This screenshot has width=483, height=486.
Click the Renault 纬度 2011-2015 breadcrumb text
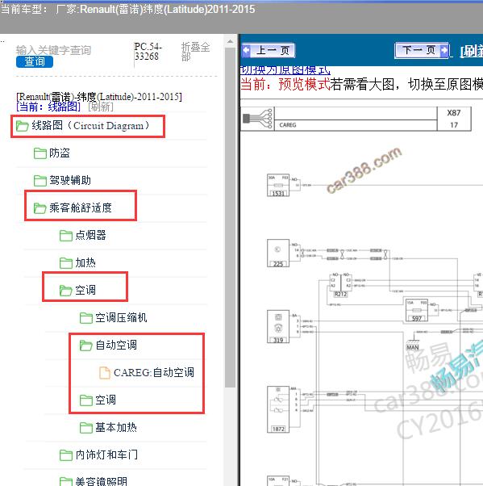pos(99,97)
